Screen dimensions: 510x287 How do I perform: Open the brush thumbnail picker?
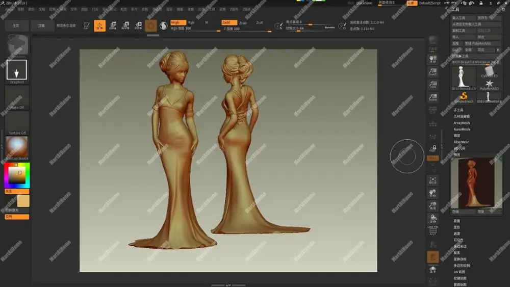(x=17, y=45)
